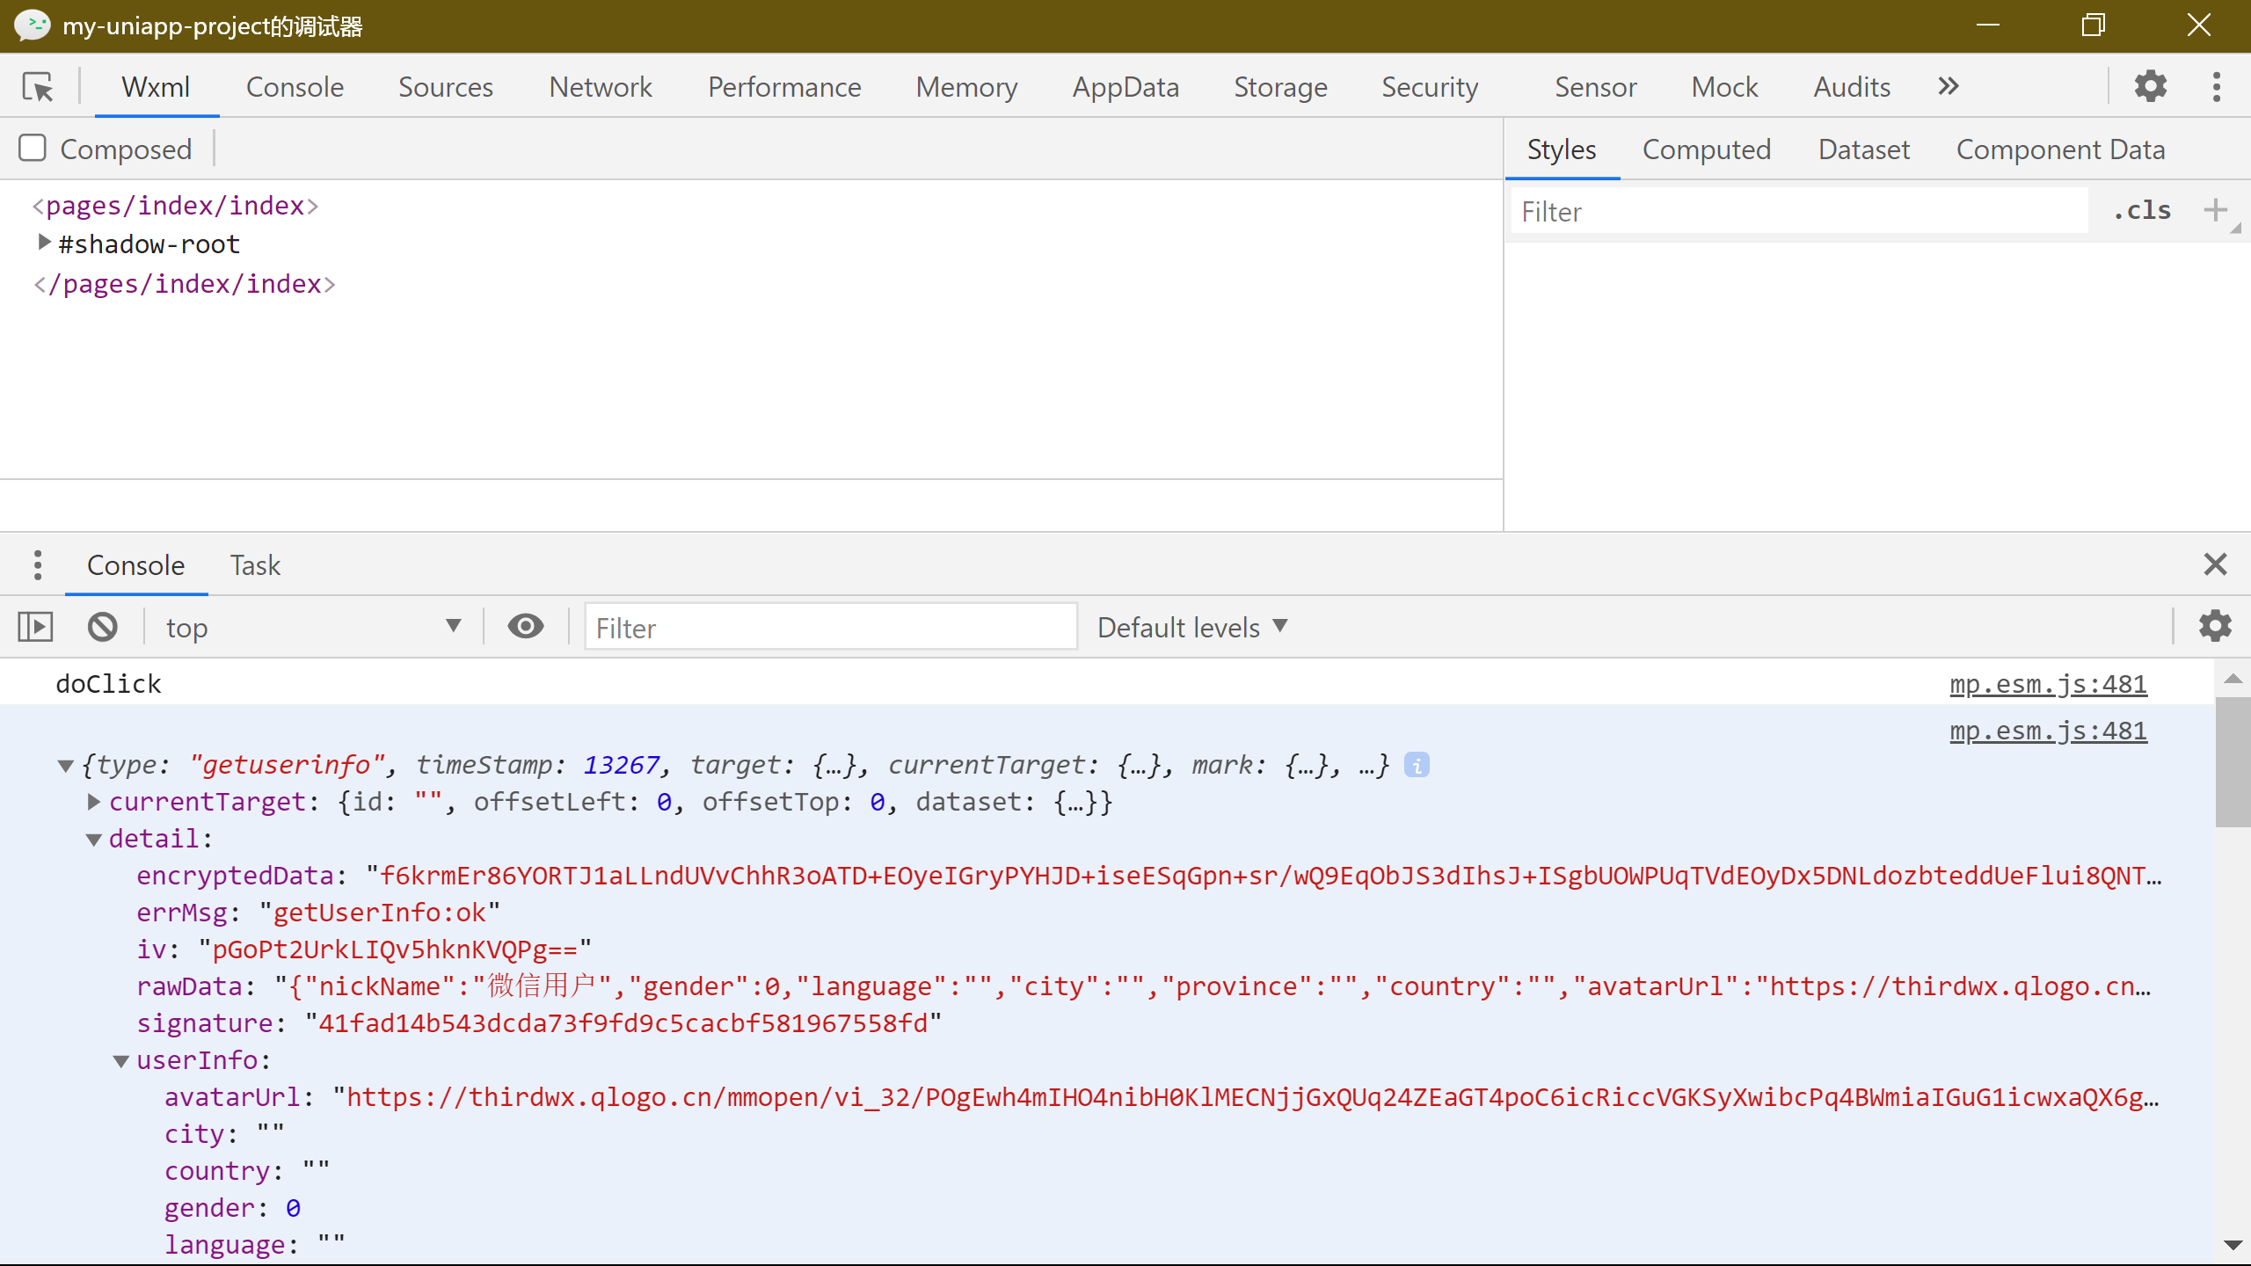Add new style rule plus icon
The width and height of the screenshot is (2251, 1266).
click(2215, 210)
